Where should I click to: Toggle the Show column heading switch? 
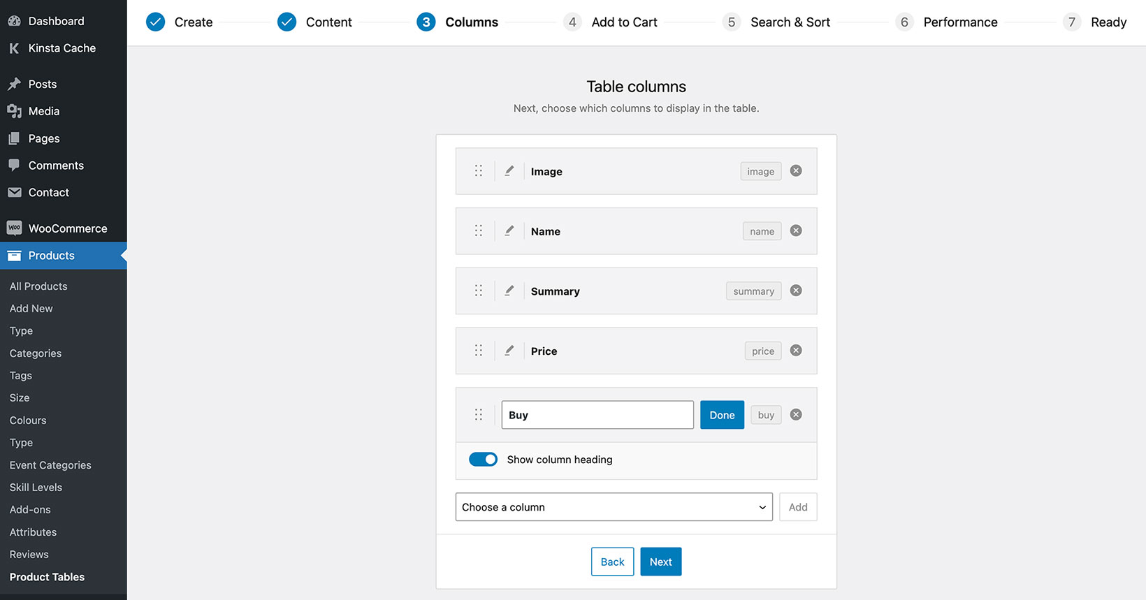pyautogui.click(x=483, y=460)
